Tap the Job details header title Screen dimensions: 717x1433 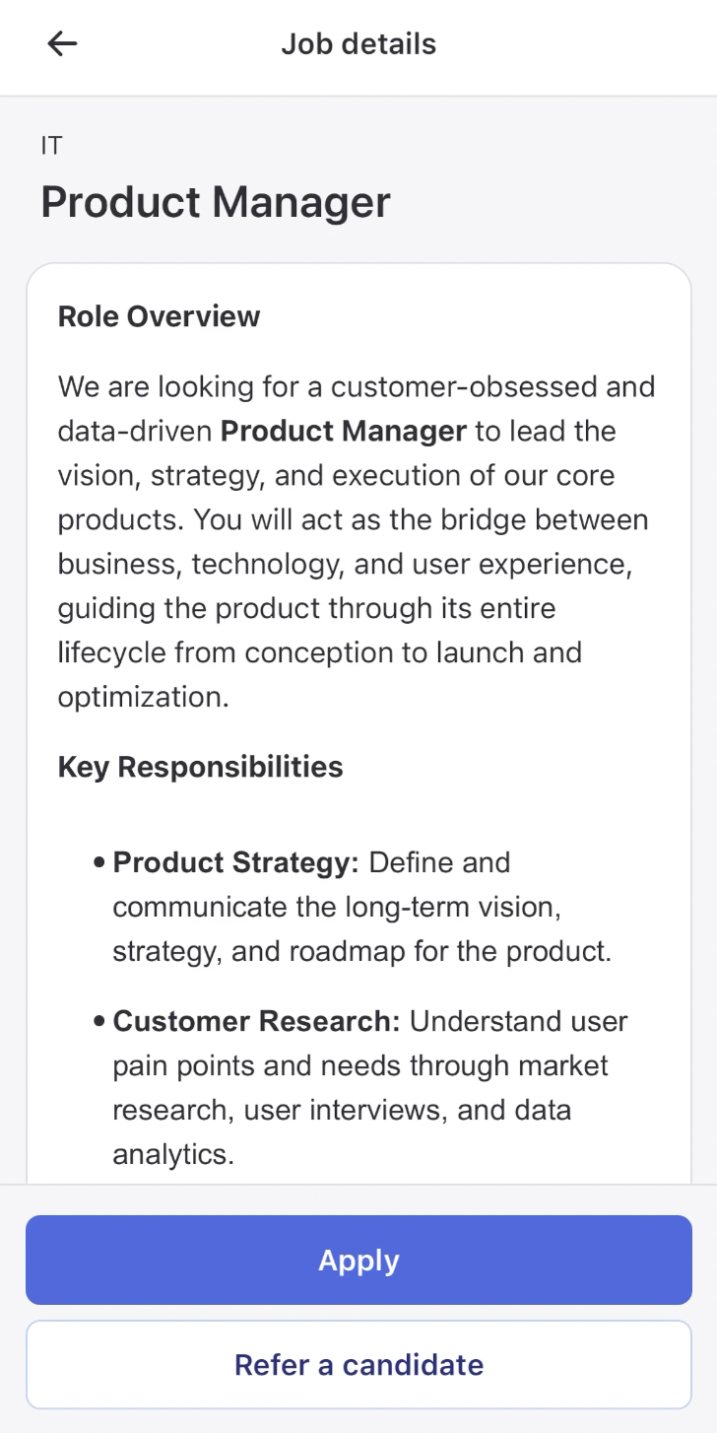pyautogui.click(x=358, y=44)
